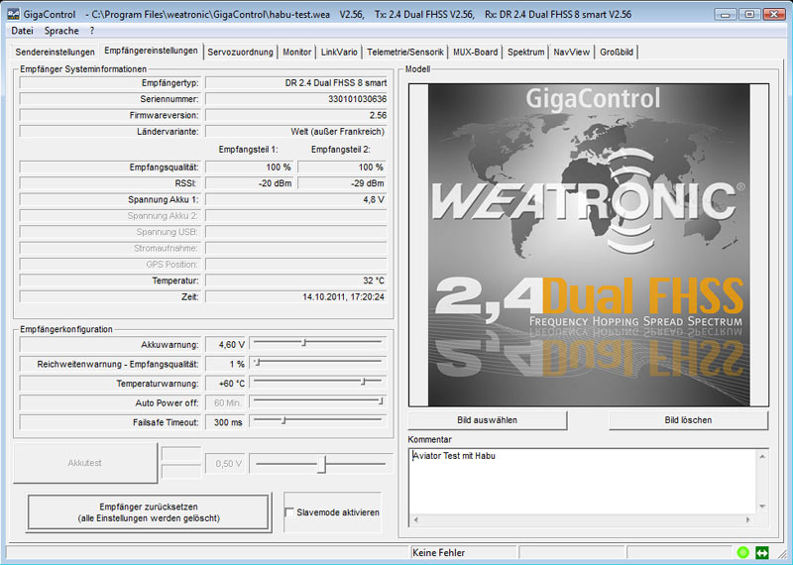Click the Failsafe Timeout value 300 ms
This screenshot has width=793, height=565.
(x=226, y=422)
